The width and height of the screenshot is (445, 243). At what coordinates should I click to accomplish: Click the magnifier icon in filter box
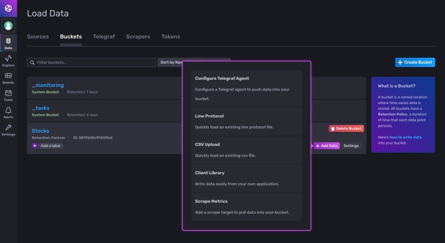tap(32, 62)
